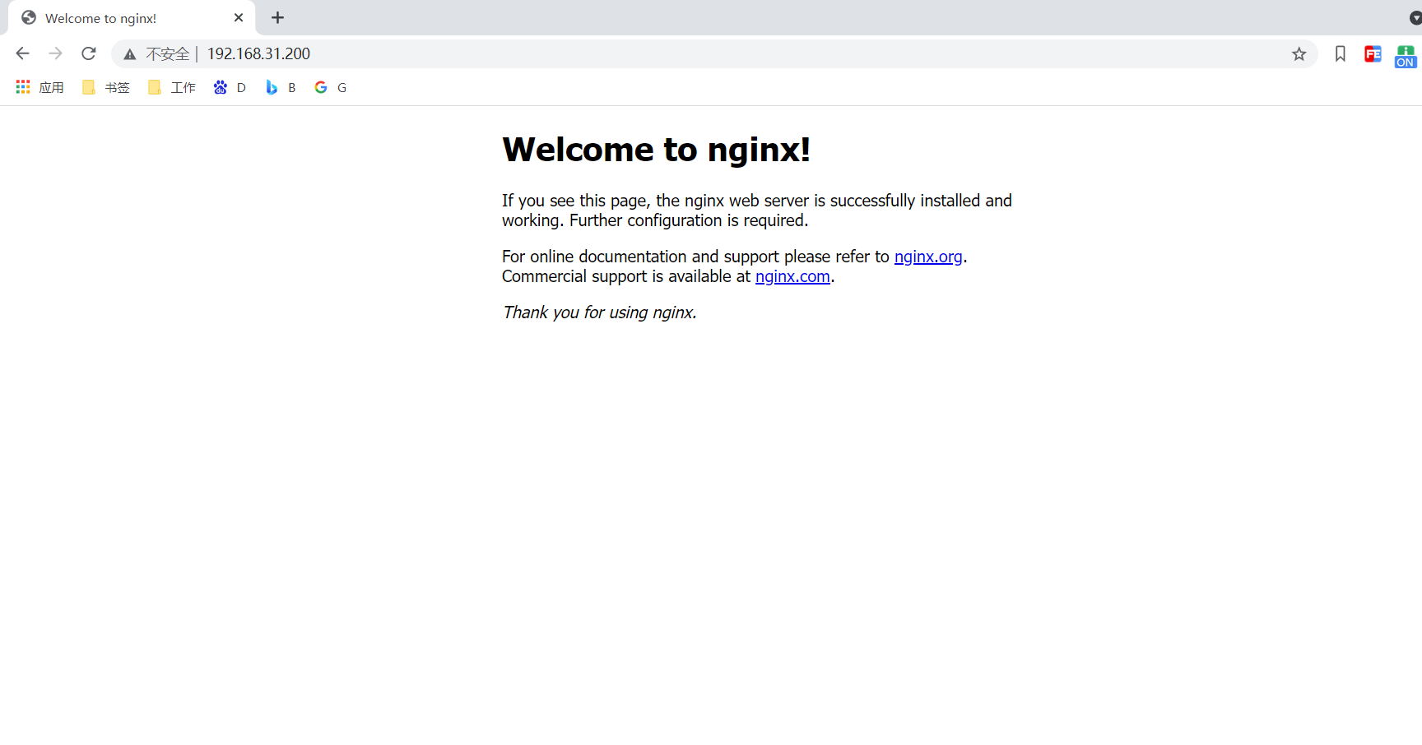The image size is (1422, 745).
Task: Click 'Further configuration is required' sentence
Action: [x=689, y=220]
